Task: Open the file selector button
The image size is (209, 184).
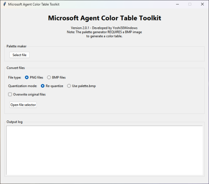Action: pos(23,105)
